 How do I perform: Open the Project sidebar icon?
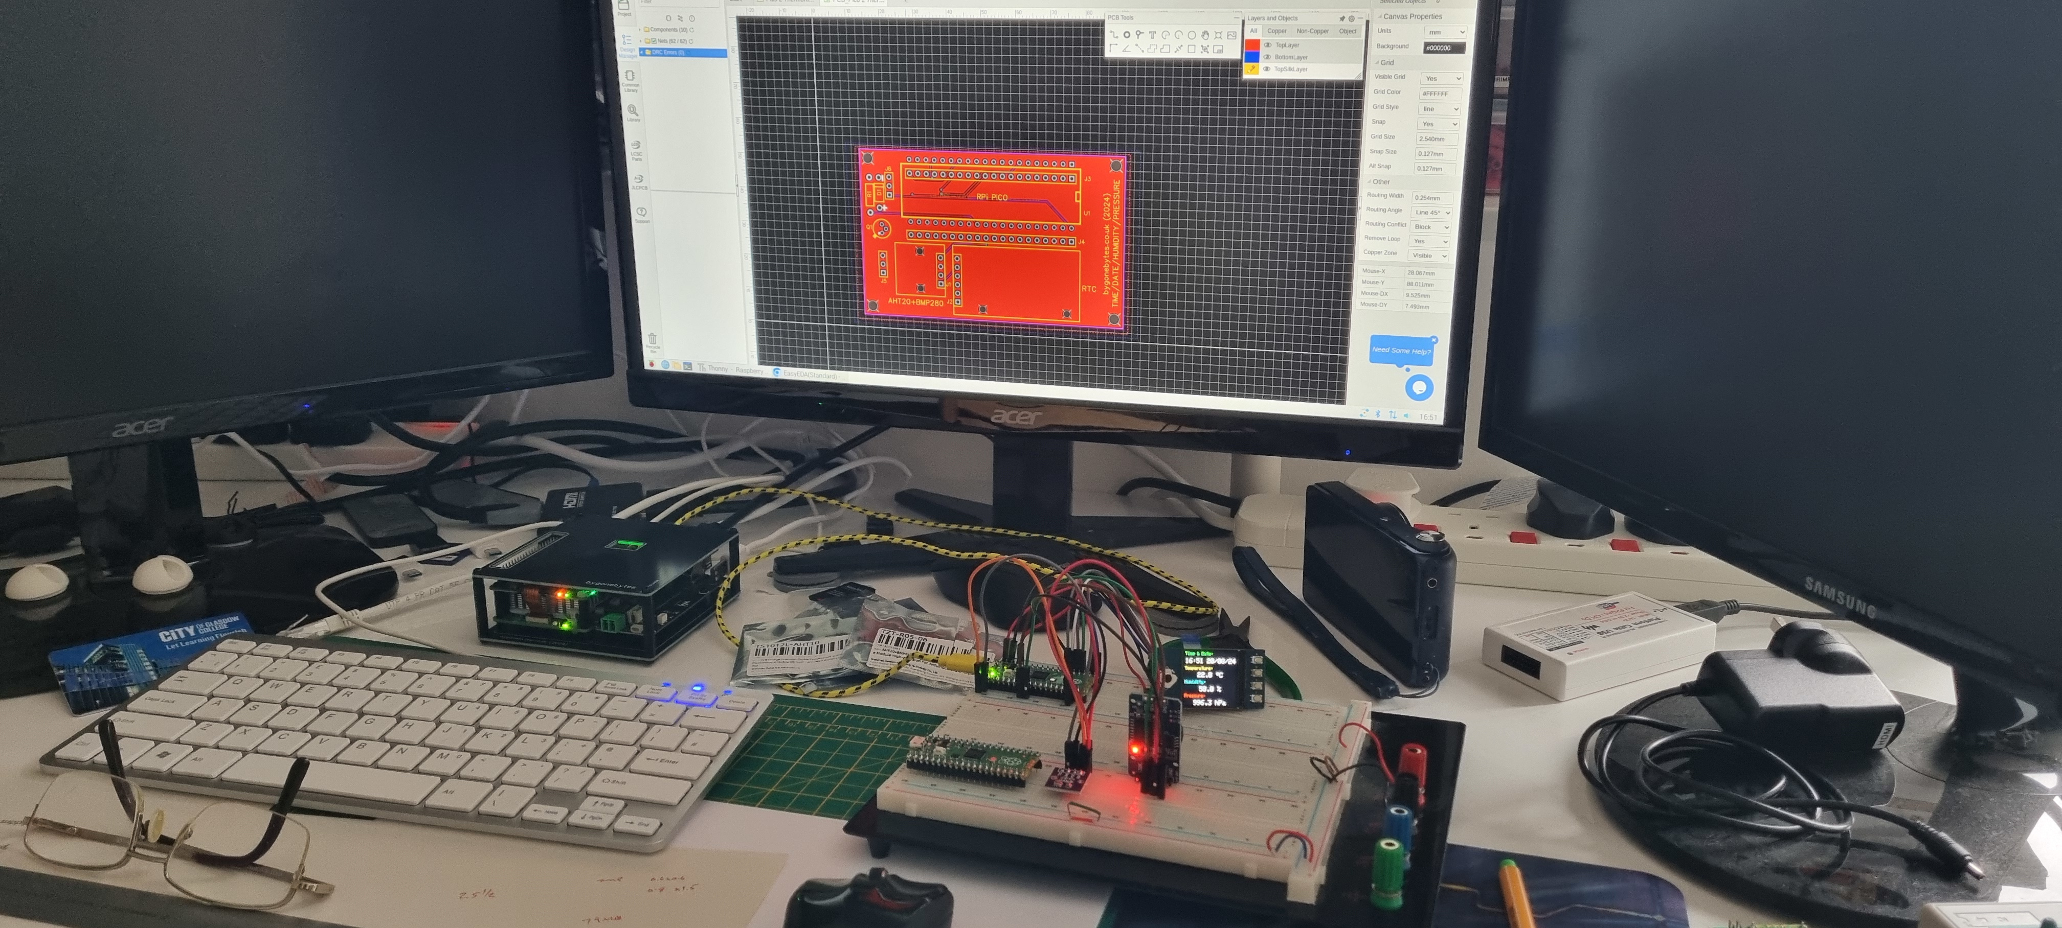(x=623, y=8)
